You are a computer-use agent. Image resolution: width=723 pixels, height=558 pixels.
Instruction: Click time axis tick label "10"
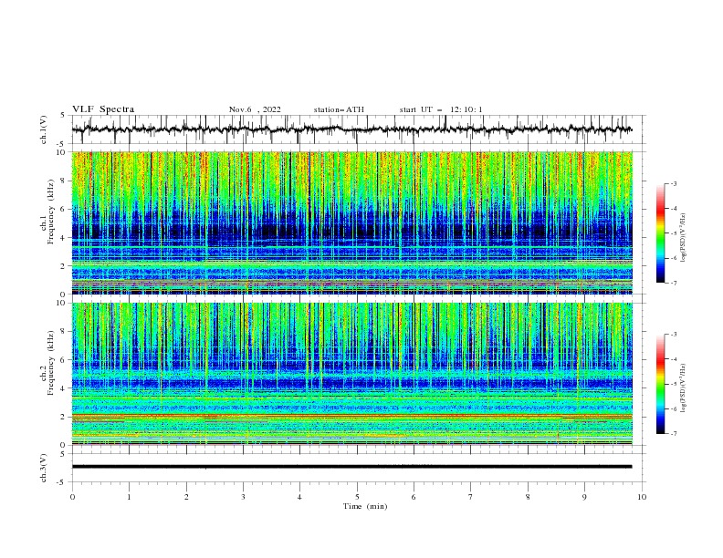pos(642,497)
